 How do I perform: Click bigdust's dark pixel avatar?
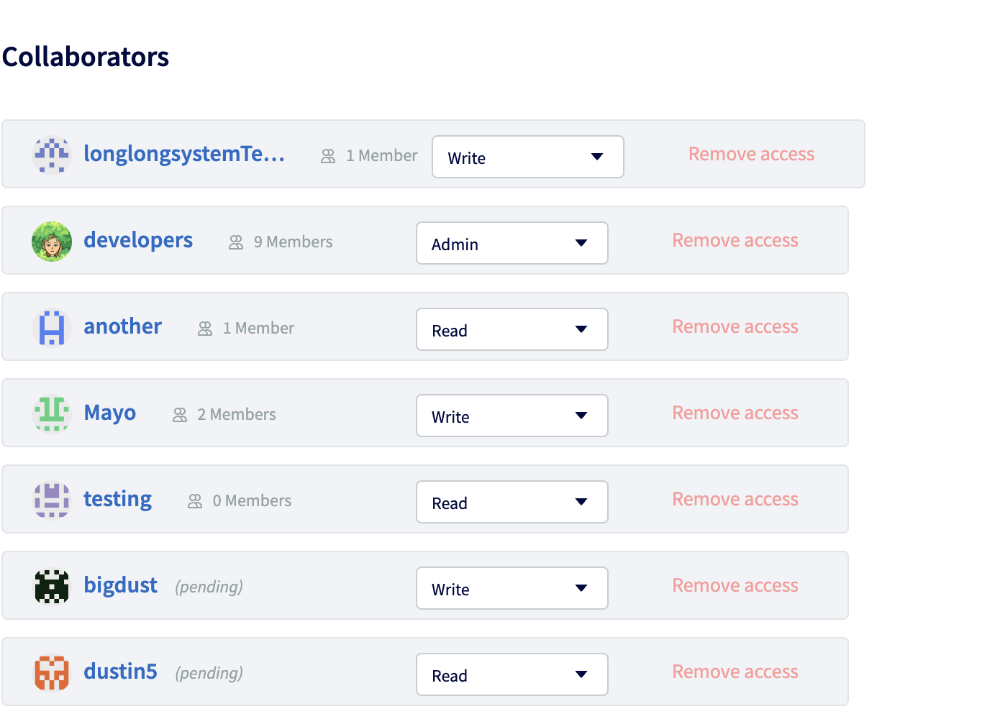pyautogui.click(x=52, y=587)
